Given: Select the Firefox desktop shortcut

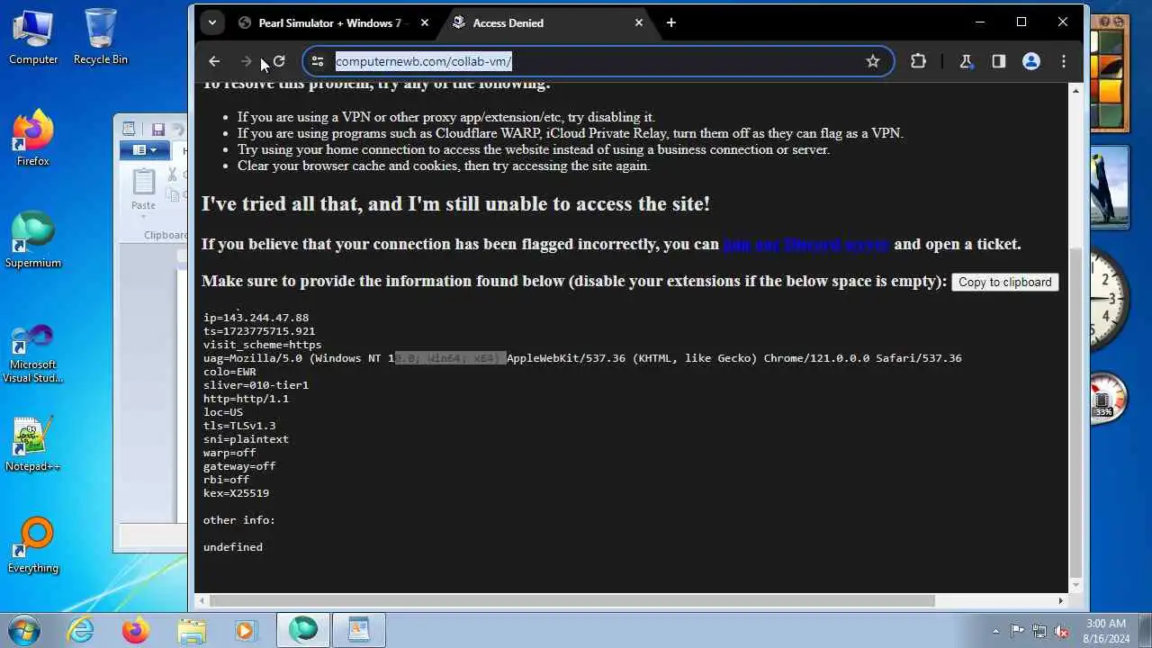Looking at the screenshot, I should pyautogui.click(x=33, y=138).
